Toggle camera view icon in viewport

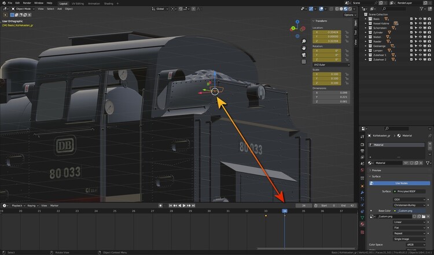[x=304, y=55]
